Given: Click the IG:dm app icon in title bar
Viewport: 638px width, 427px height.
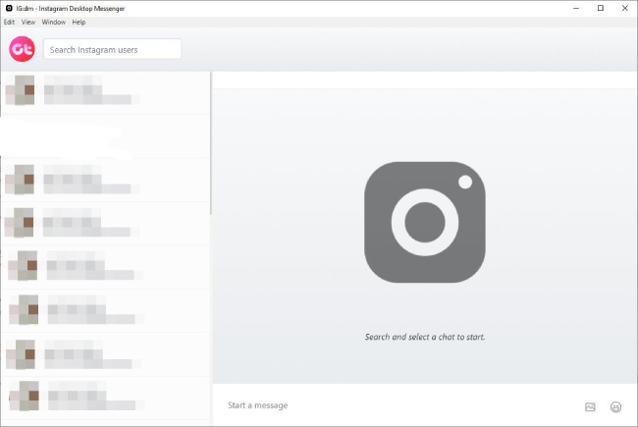Looking at the screenshot, I should tap(9, 8).
